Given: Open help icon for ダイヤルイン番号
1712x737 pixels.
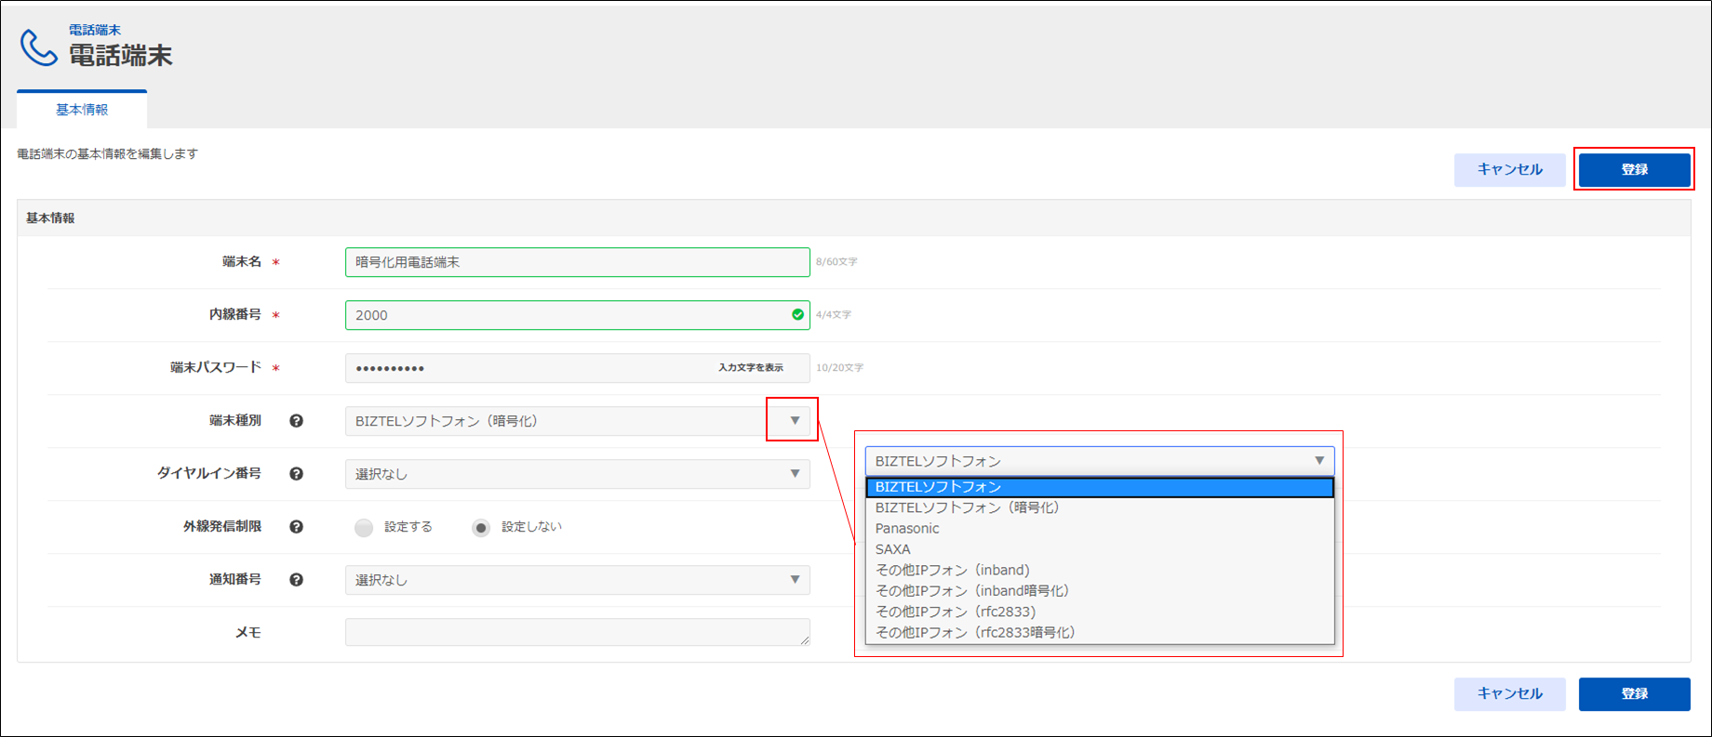Looking at the screenshot, I should 296,474.
